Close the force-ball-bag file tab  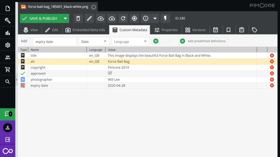93,7
